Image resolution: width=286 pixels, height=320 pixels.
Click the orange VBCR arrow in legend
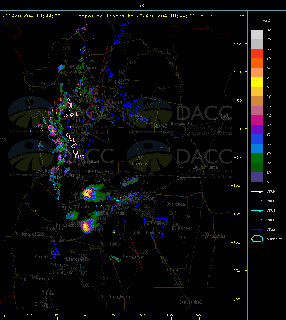[x=257, y=201]
